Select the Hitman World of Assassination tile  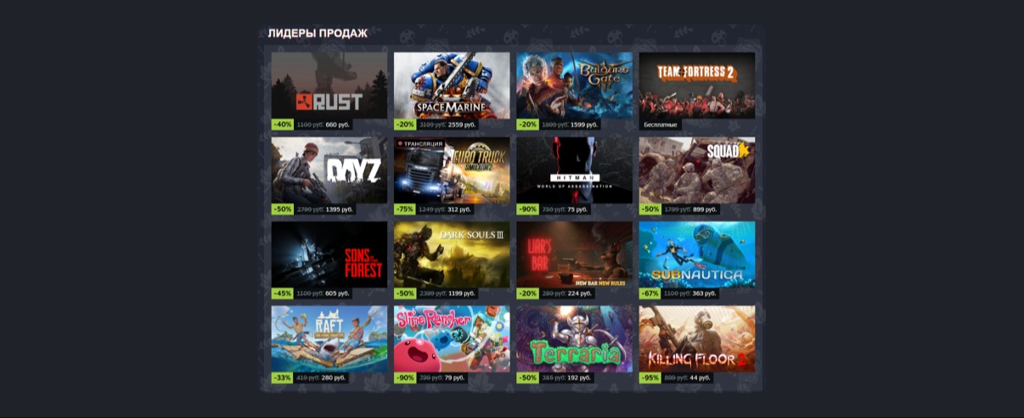pyautogui.click(x=574, y=170)
